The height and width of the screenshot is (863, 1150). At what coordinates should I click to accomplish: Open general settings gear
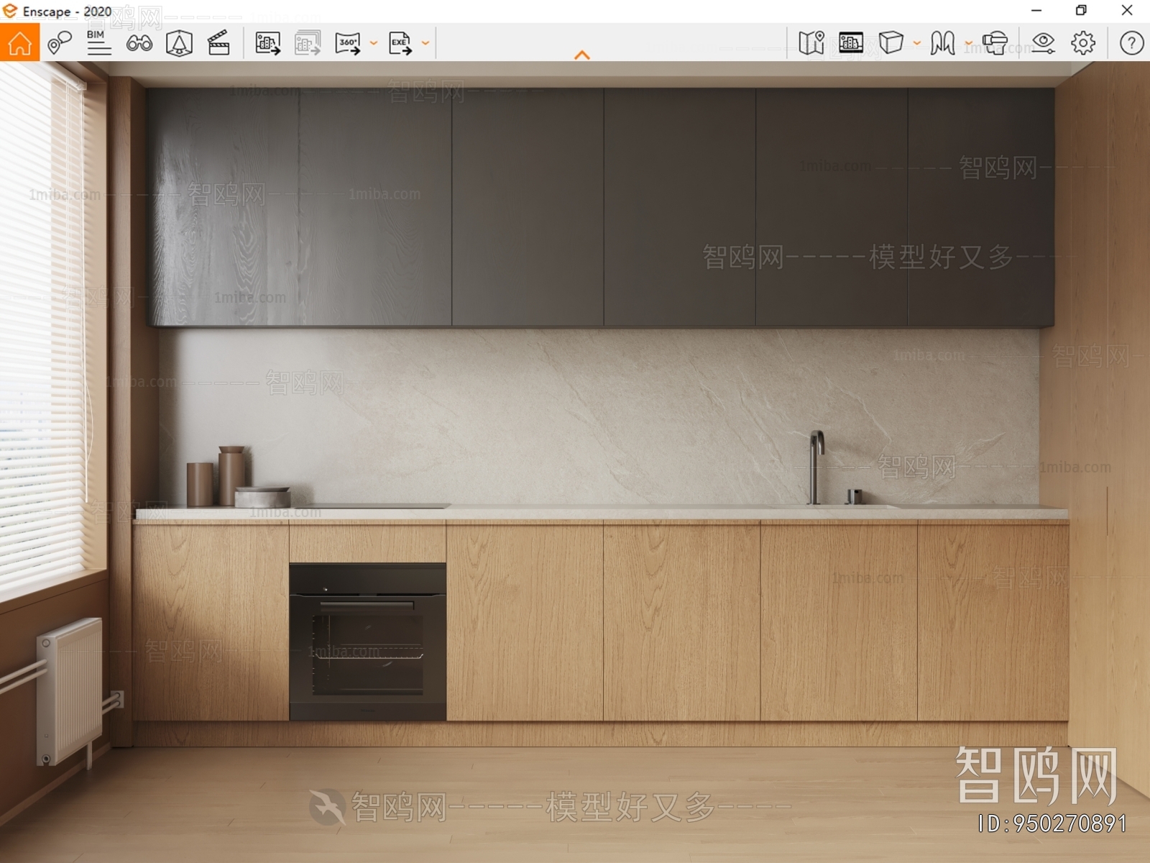point(1083,43)
